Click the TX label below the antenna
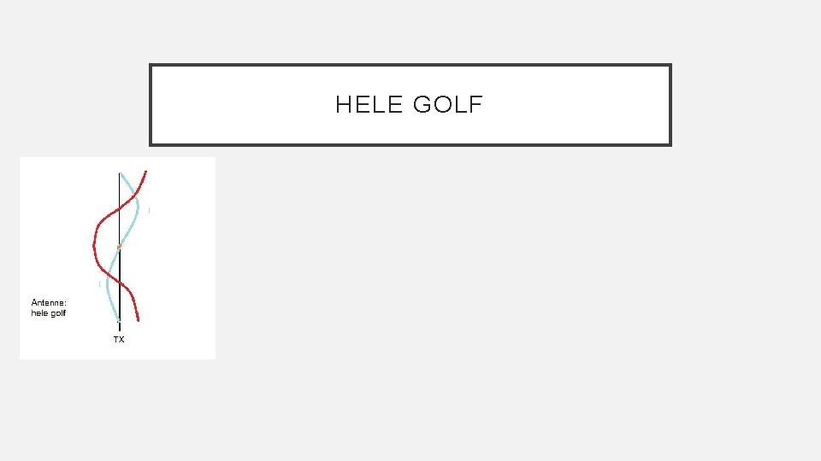Image resolution: width=821 pixels, height=461 pixels. pos(119,340)
